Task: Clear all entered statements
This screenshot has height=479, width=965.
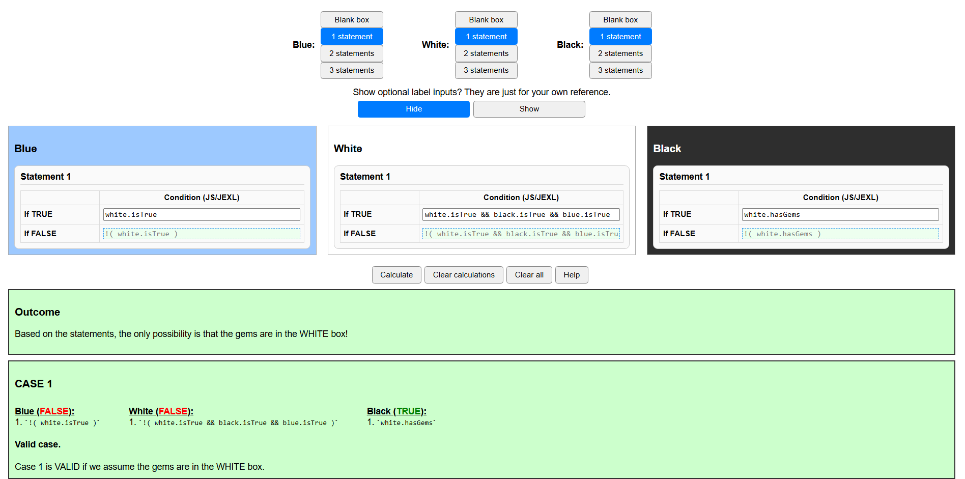Action: pos(529,275)
